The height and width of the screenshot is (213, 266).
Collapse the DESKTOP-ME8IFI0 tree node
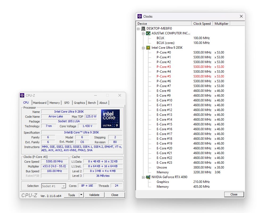point(138,29)
